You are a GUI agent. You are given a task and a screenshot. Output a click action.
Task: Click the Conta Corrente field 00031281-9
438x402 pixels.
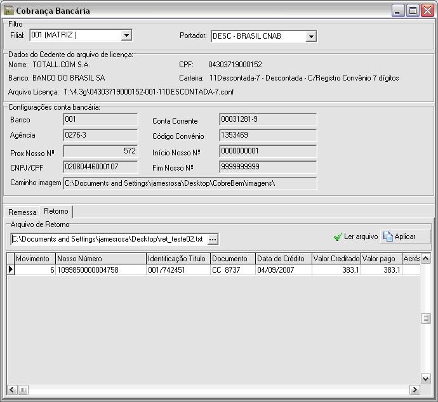pos(268,119)
